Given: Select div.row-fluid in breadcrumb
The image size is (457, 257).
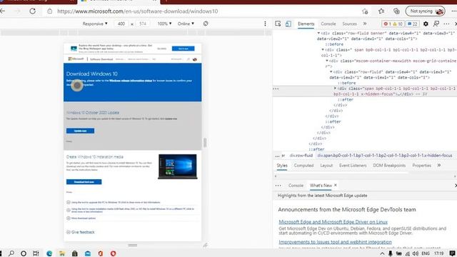Looking at the screenshot, I should coord(301,156).
